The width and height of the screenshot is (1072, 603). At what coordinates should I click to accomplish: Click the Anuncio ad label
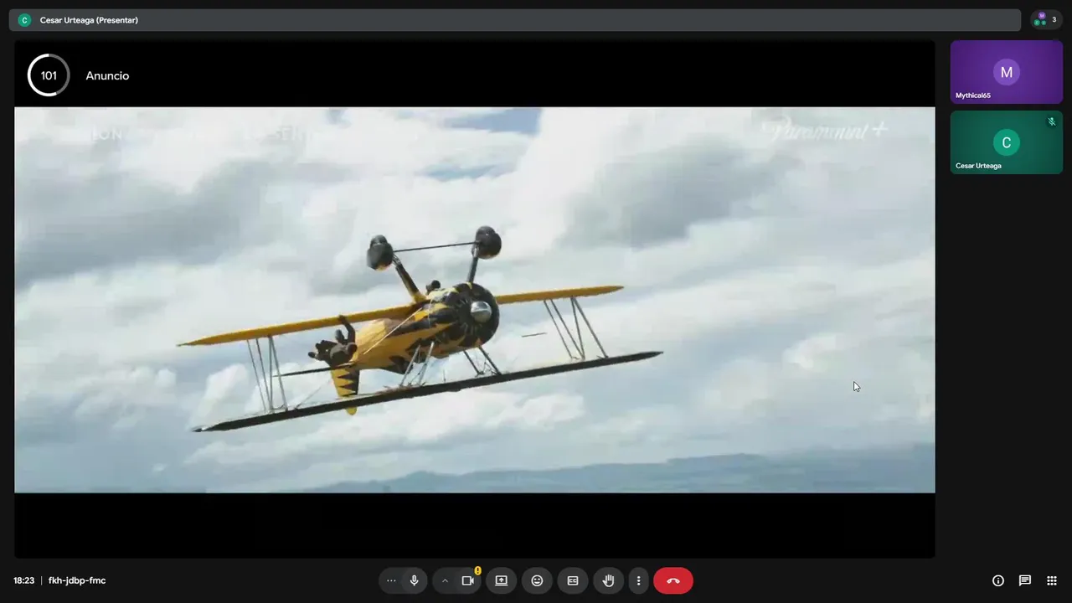coord(107,75)
